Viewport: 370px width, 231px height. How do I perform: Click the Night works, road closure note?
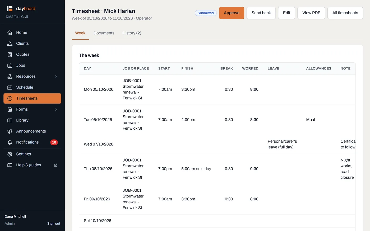348,169
